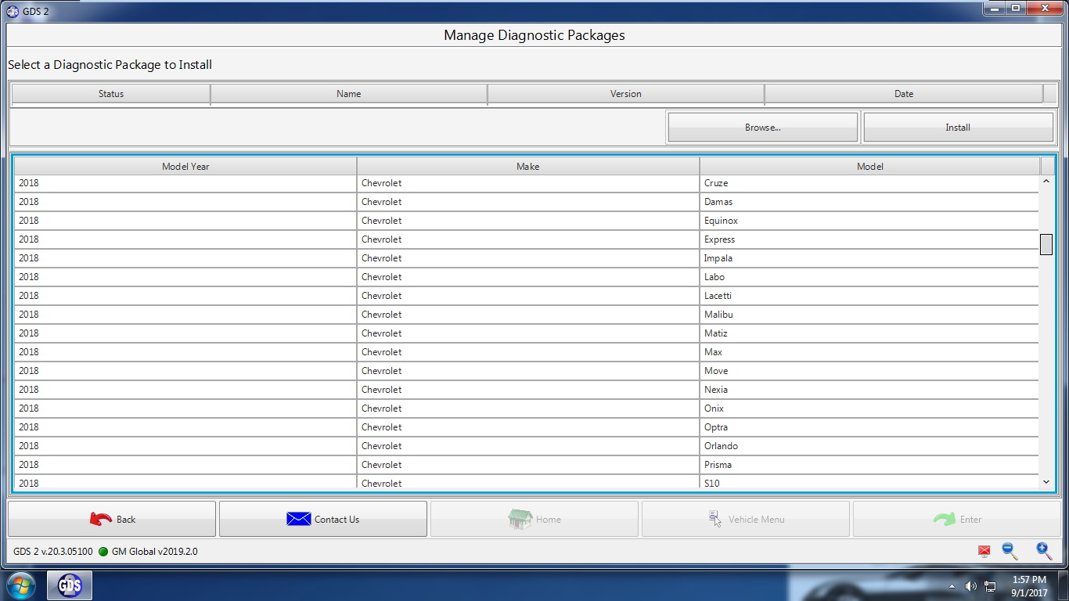The image size is (1069, 601).
Task: Sort by the Model Year column header
Action: coord(185,166)
